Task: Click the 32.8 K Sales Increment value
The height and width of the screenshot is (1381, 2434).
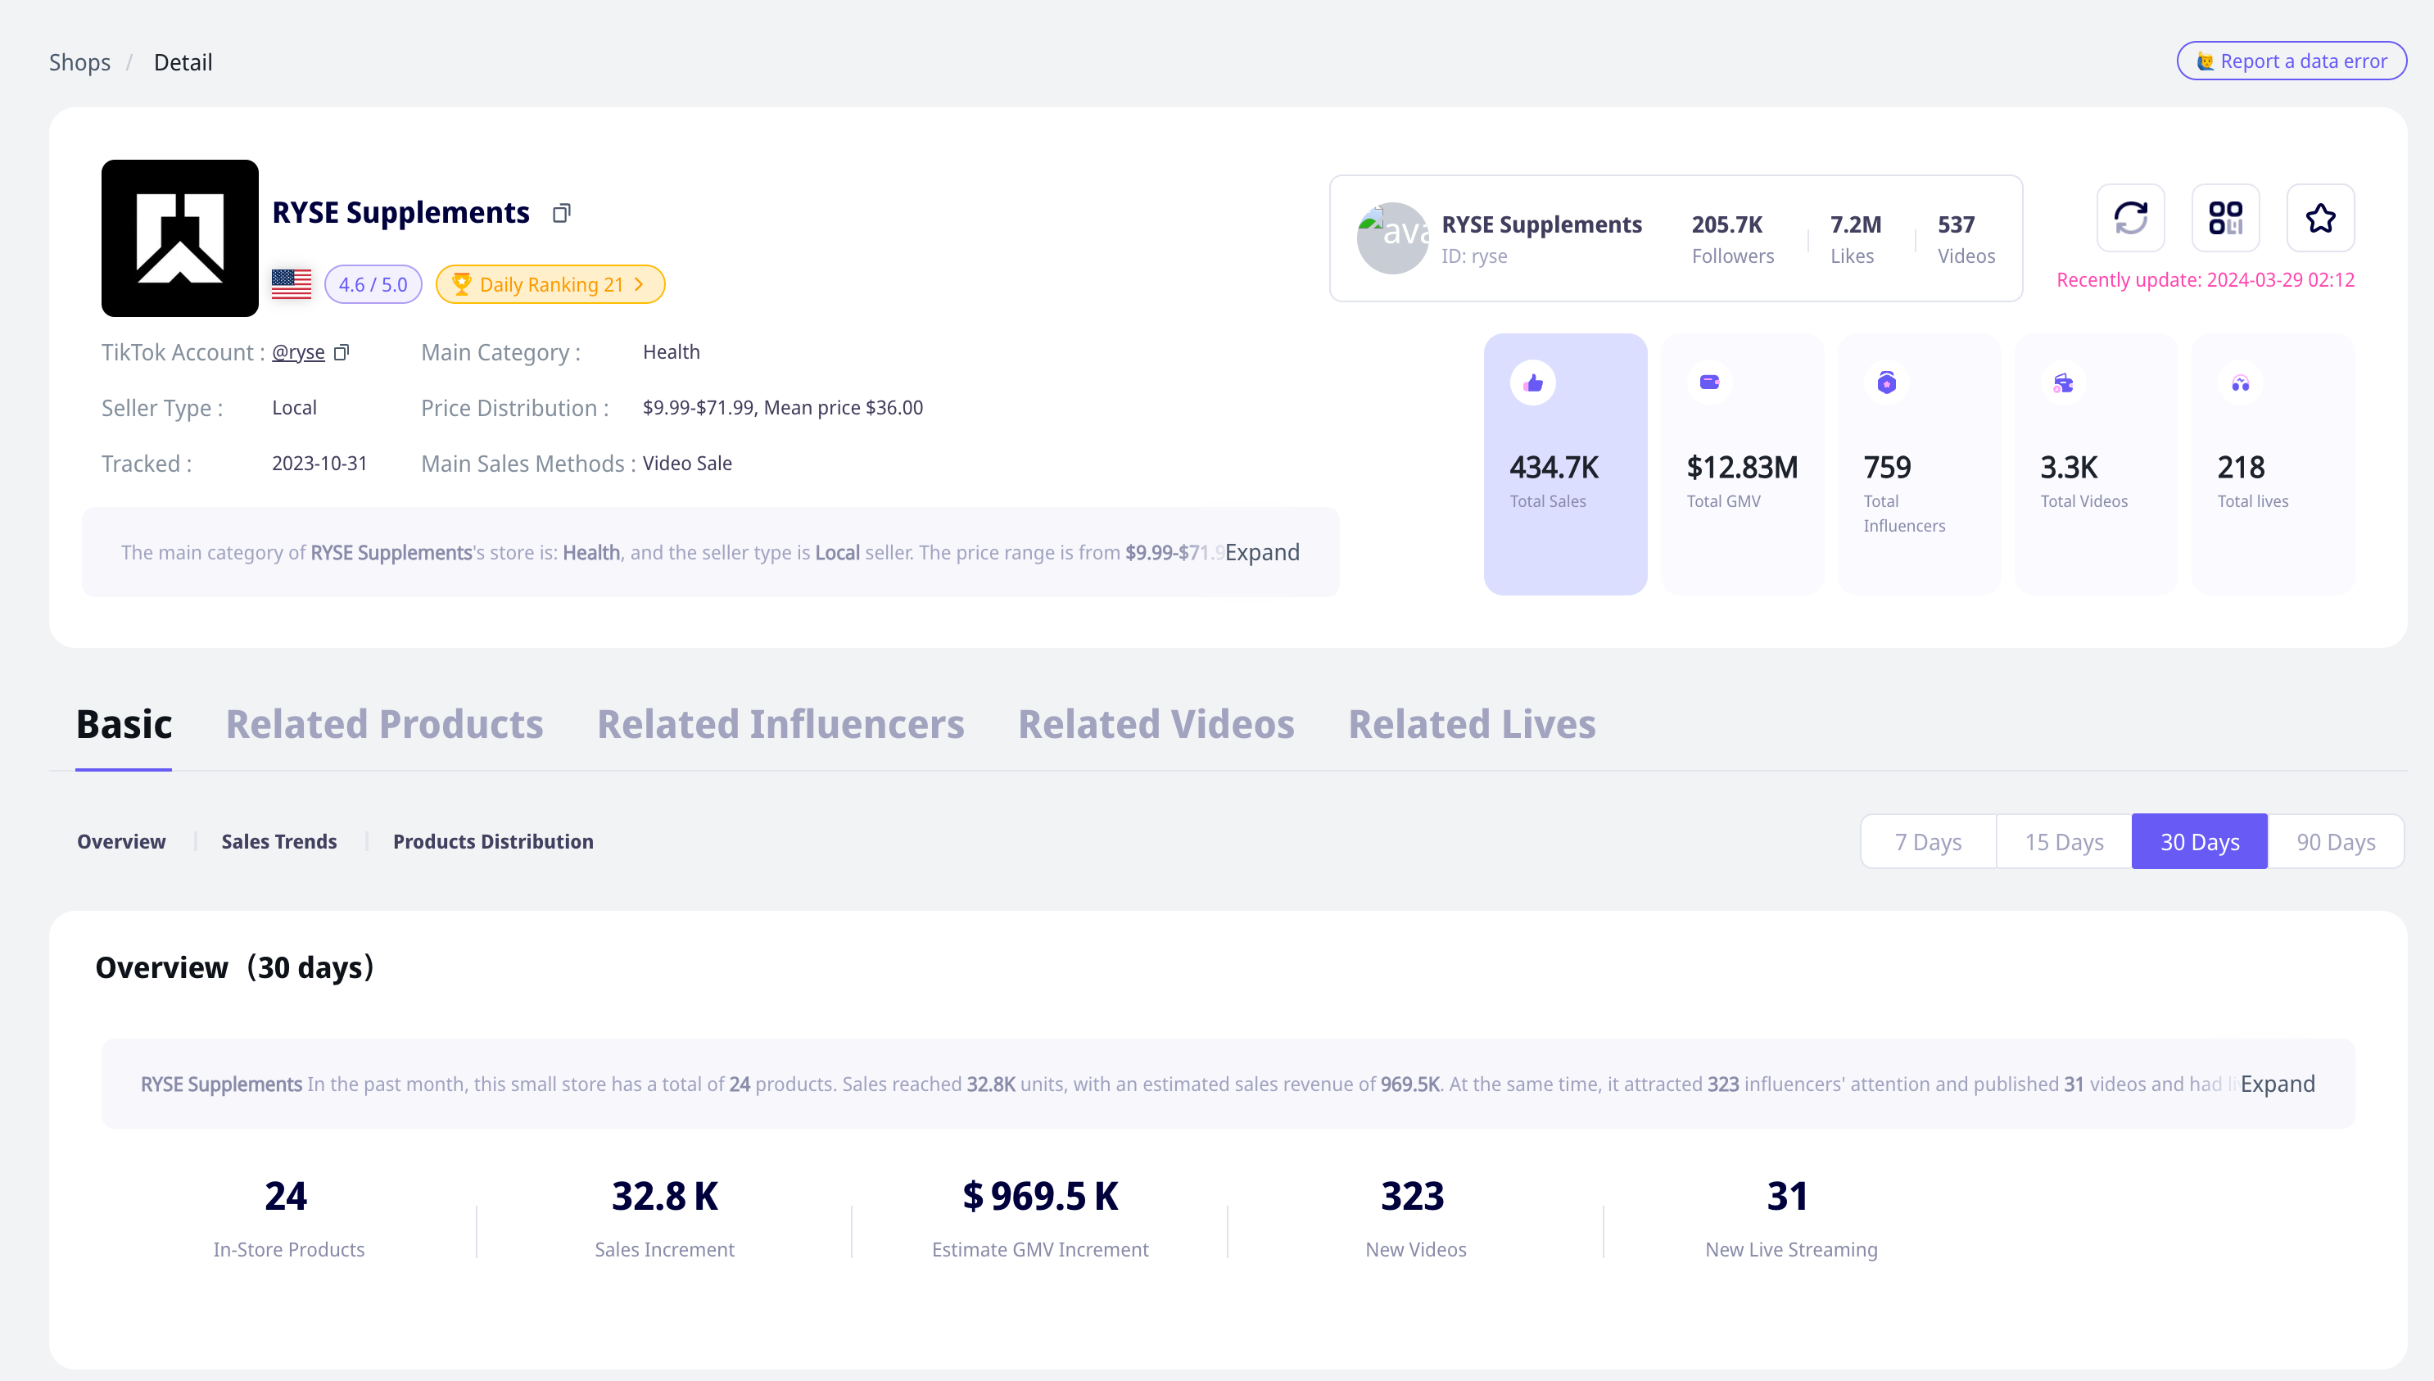Action: click(665, 1196)
